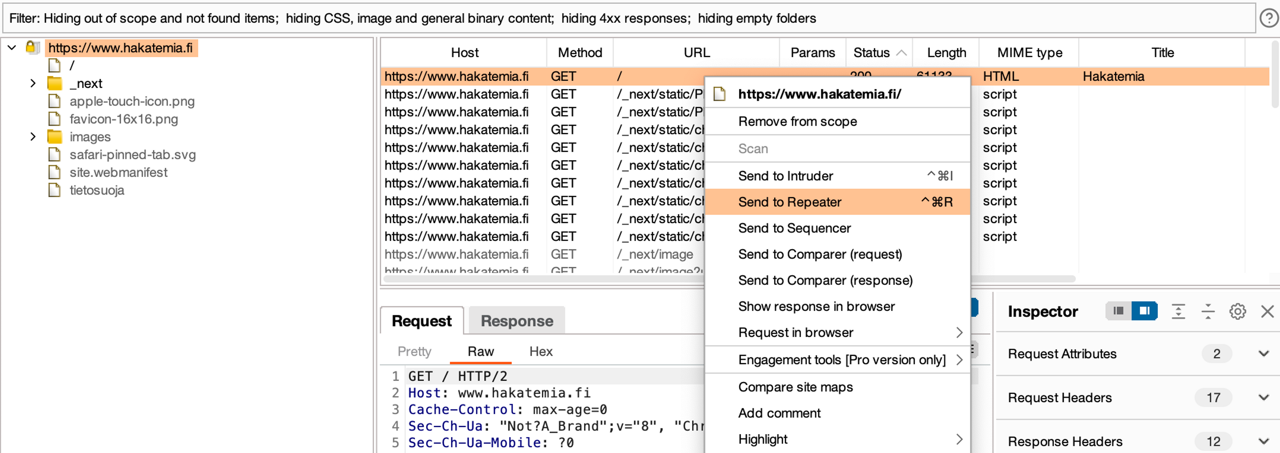Click the Inspector collapse all sections icon
This screenshot has width=1280, height=453.
pyautogui.click(x=1207, y=312)
